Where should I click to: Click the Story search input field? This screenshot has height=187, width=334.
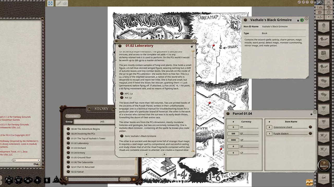click(x=93, y=179)
